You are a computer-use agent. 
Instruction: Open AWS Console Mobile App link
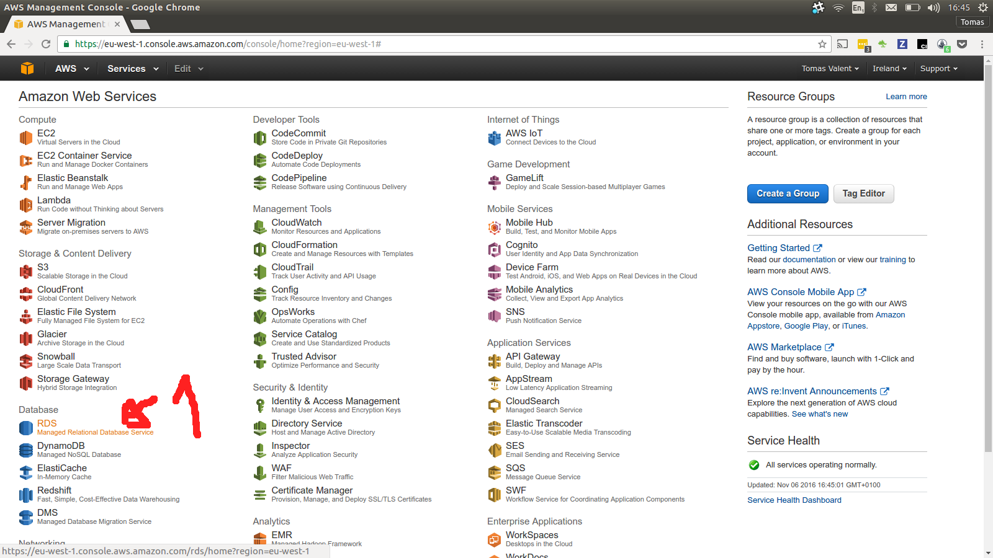tap(807, 292)
